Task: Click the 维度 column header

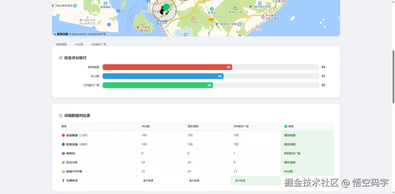Action: click(64, 126)
